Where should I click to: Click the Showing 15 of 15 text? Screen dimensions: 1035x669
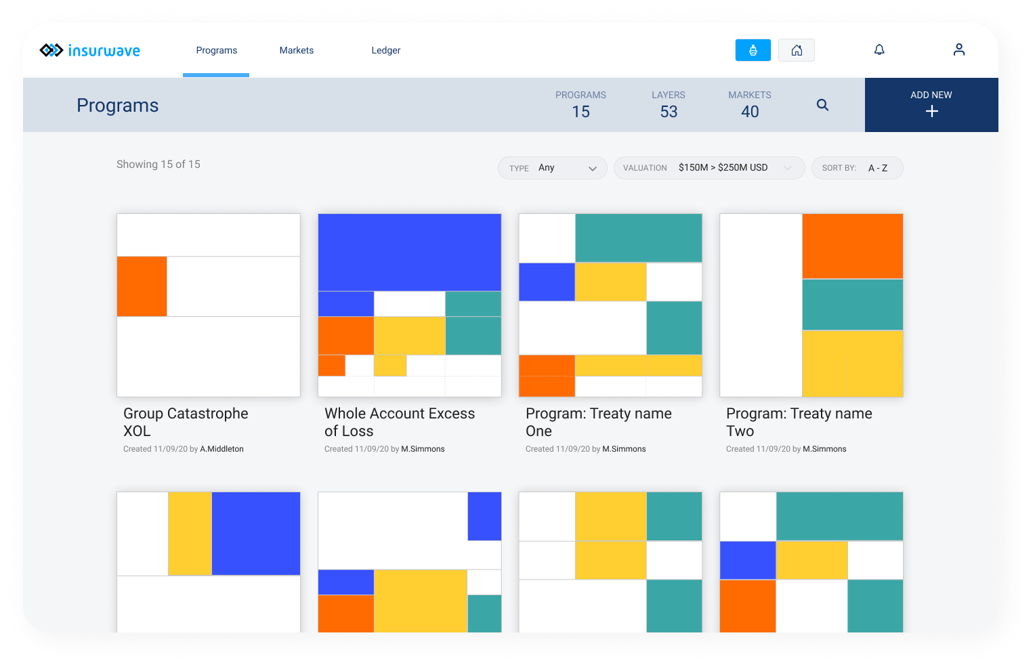pyautogui.click(x=159, y=165)
